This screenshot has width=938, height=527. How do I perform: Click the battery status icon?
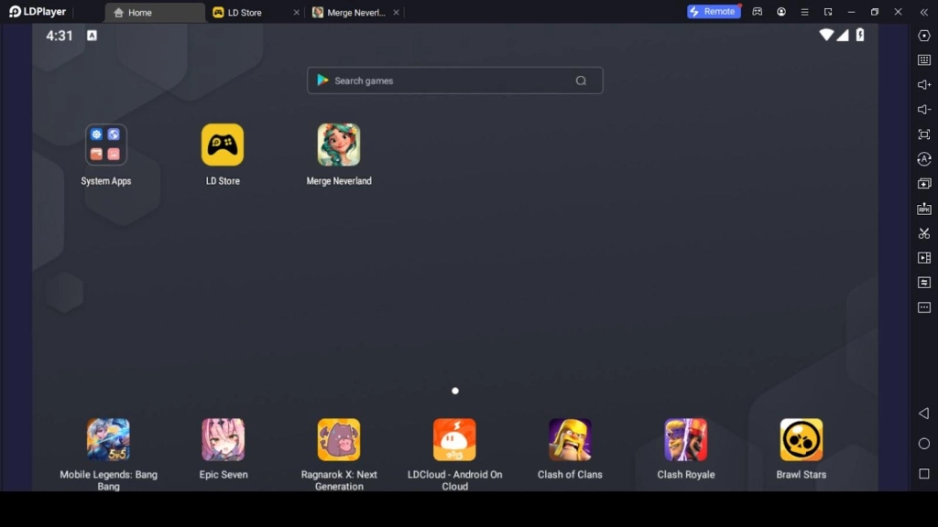[x=859, y=35]
